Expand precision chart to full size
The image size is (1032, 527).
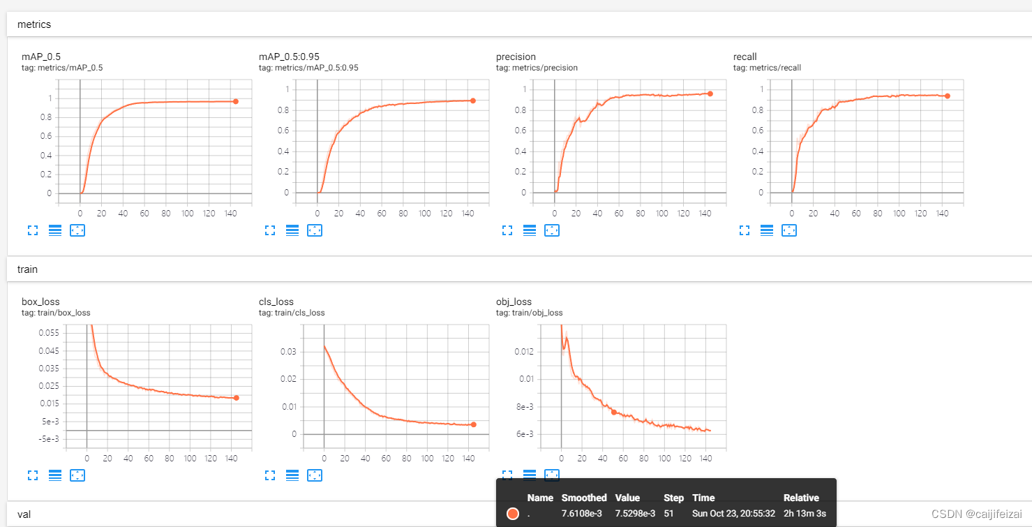[507, 230]
